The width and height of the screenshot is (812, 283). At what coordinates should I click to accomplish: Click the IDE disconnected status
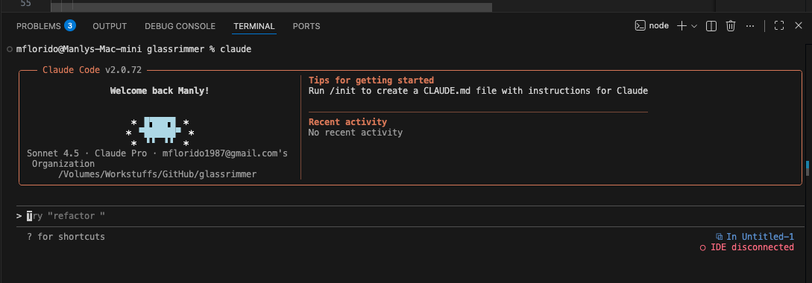746,247
